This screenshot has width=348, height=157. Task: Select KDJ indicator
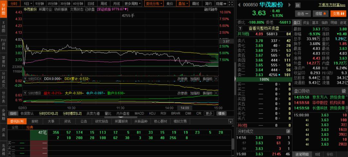pos(152,113)
